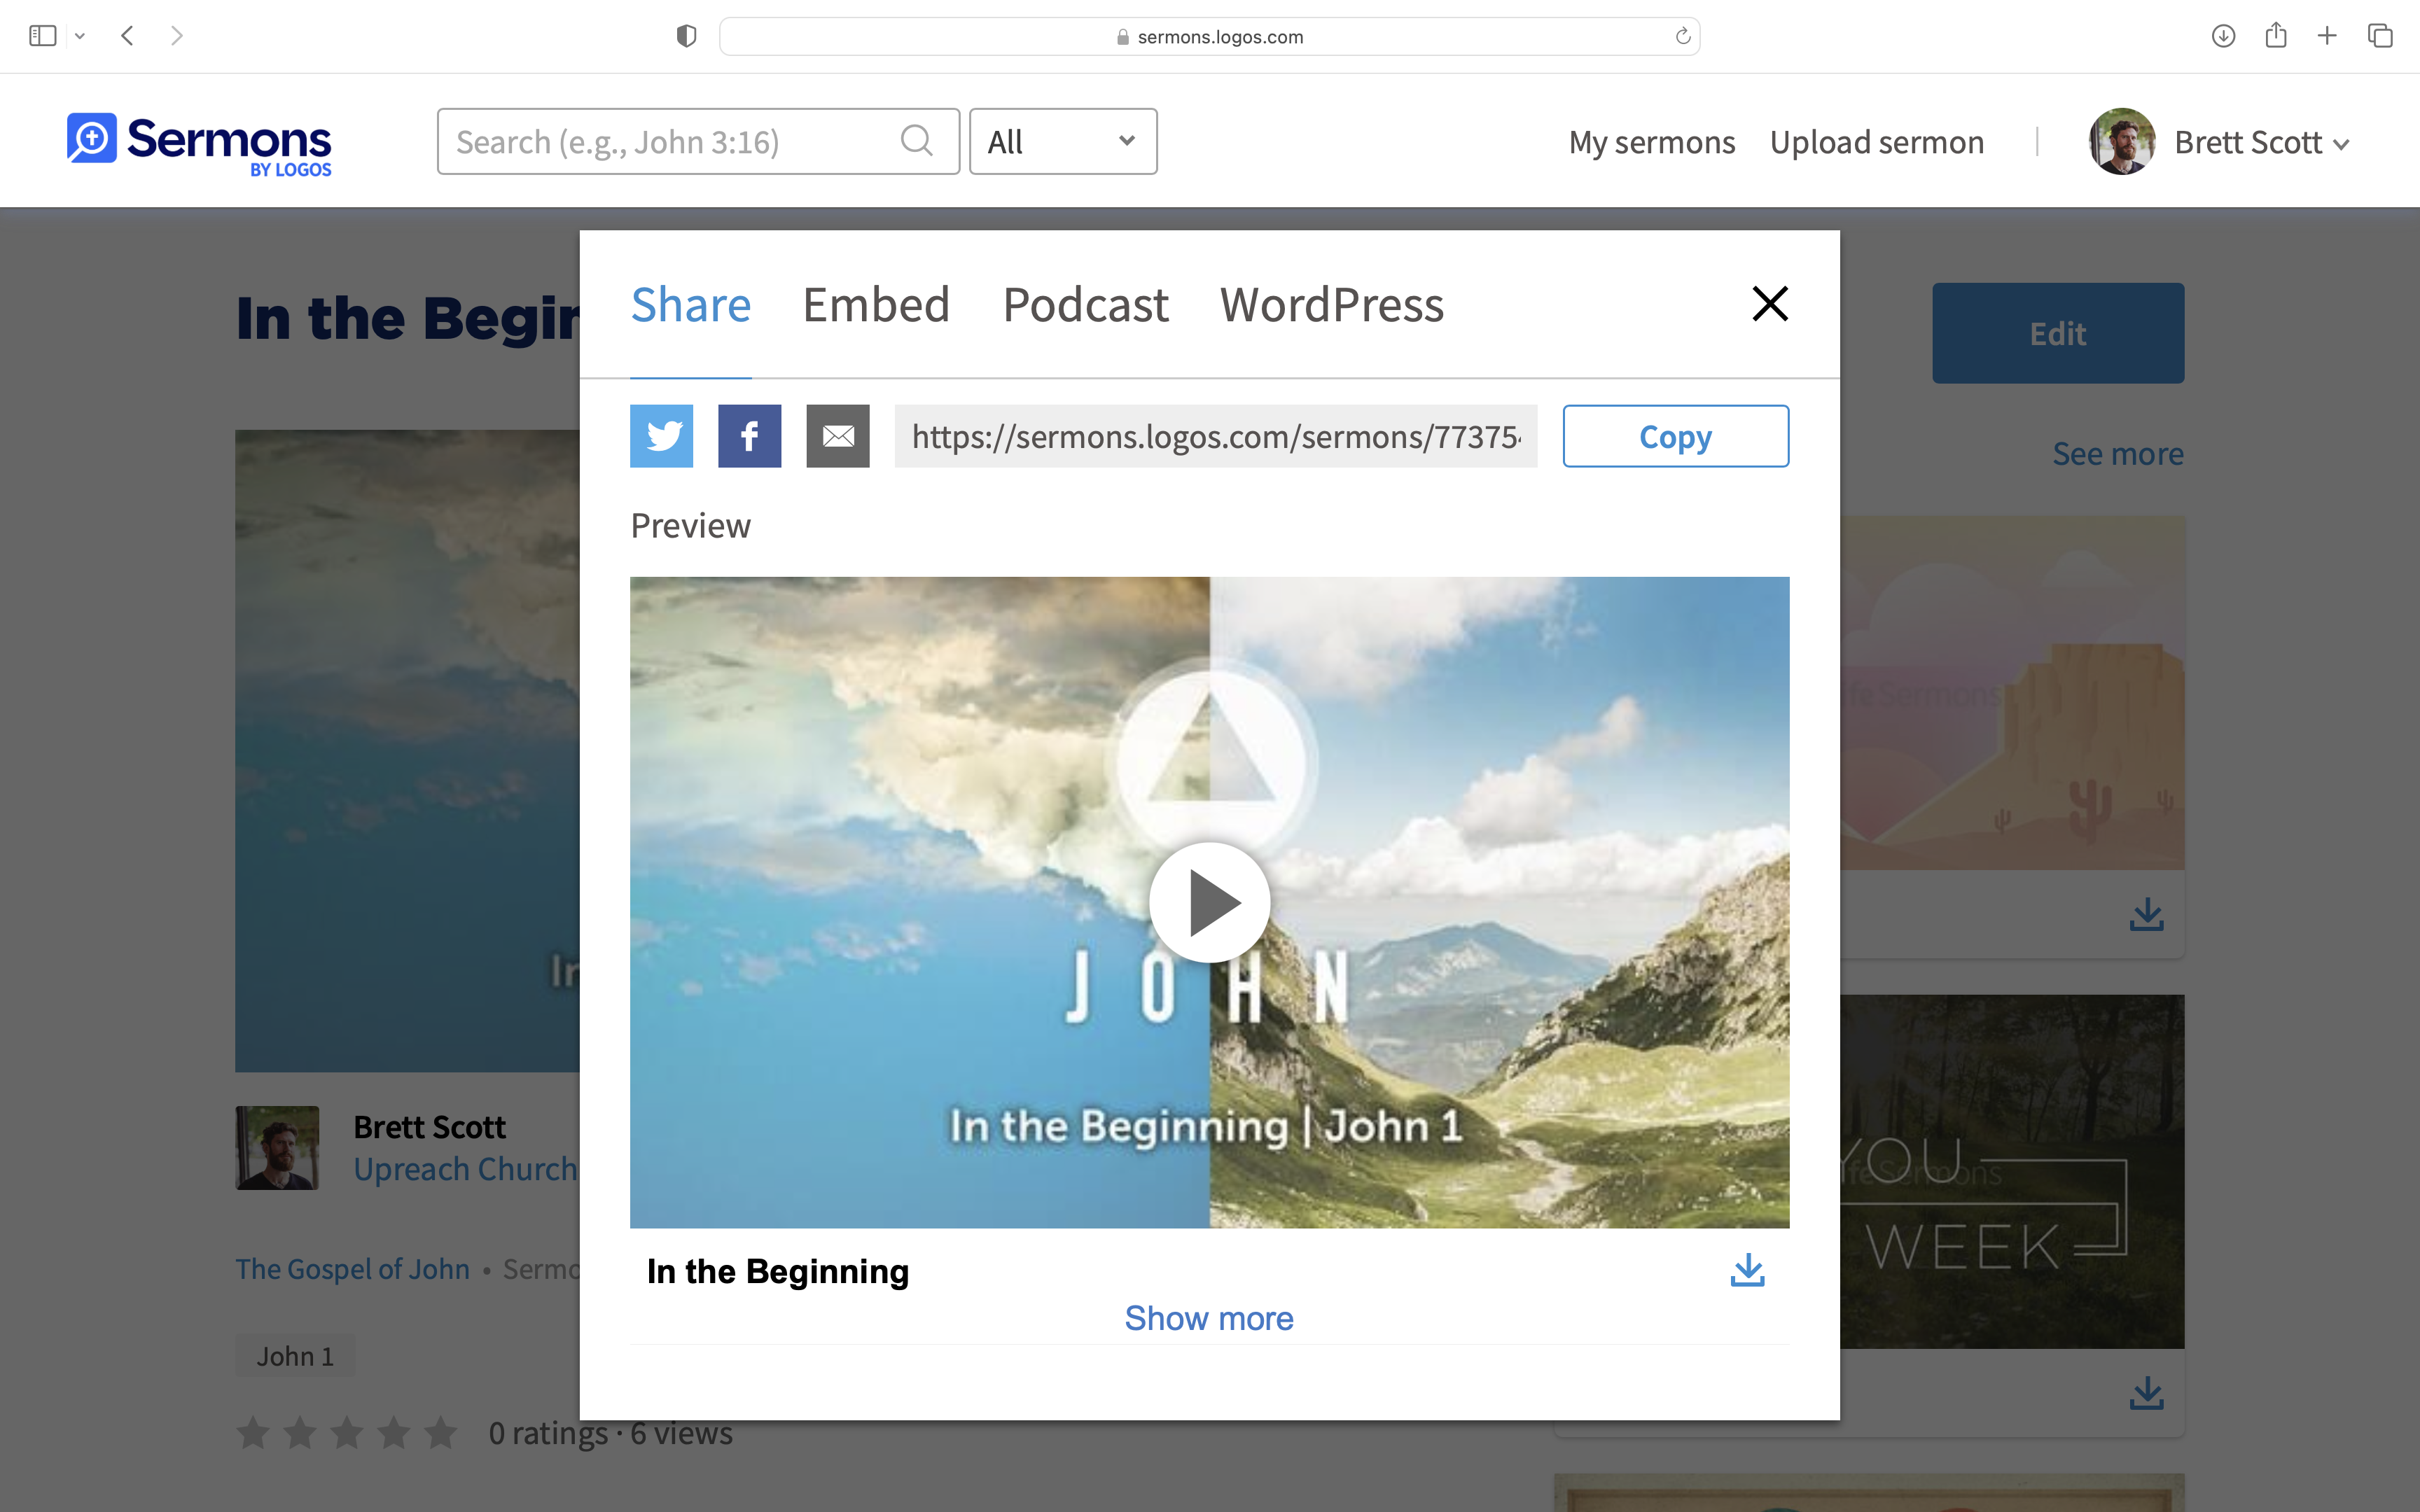Click the Edit sermon button
This screenshot has width=2420, height=1512.
point(2058,333)
